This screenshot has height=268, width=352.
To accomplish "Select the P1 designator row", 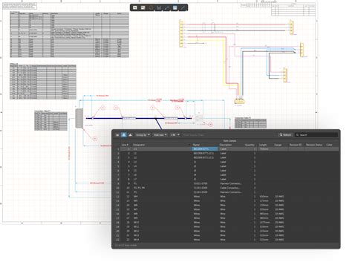I will click(135, 183).
